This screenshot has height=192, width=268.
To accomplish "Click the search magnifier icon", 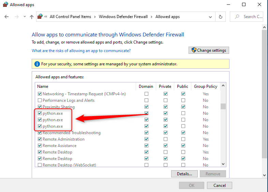I will 237,17.
